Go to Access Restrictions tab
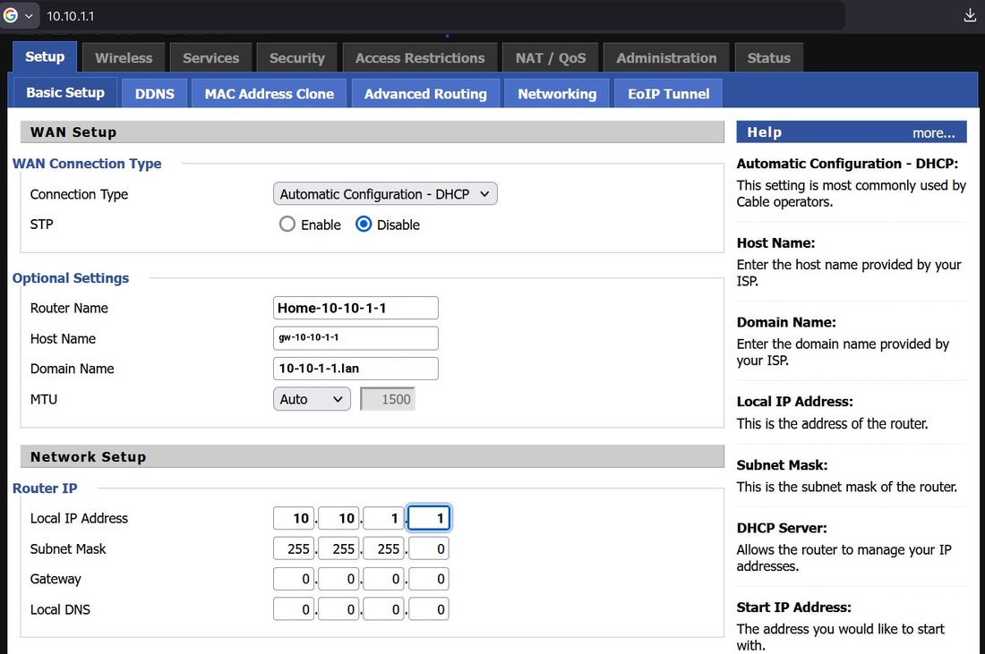985x654 pixels. pos(420,58)
